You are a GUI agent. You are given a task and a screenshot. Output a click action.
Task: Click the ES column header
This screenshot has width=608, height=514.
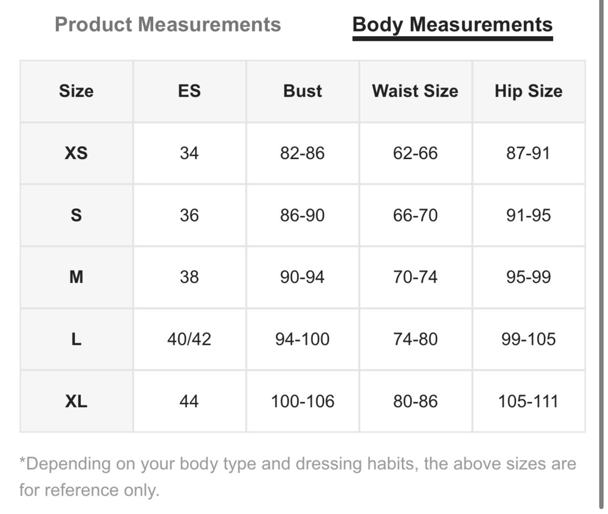(189, 91)
